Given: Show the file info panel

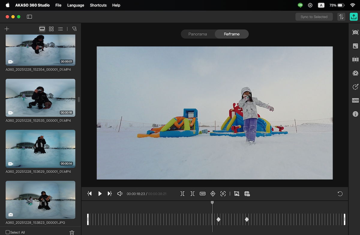Looking at the screenshot, I should pyautogui.click(x=355, y=114).
